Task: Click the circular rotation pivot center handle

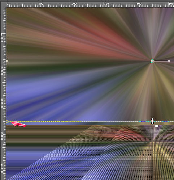Action: click(152, 61)
